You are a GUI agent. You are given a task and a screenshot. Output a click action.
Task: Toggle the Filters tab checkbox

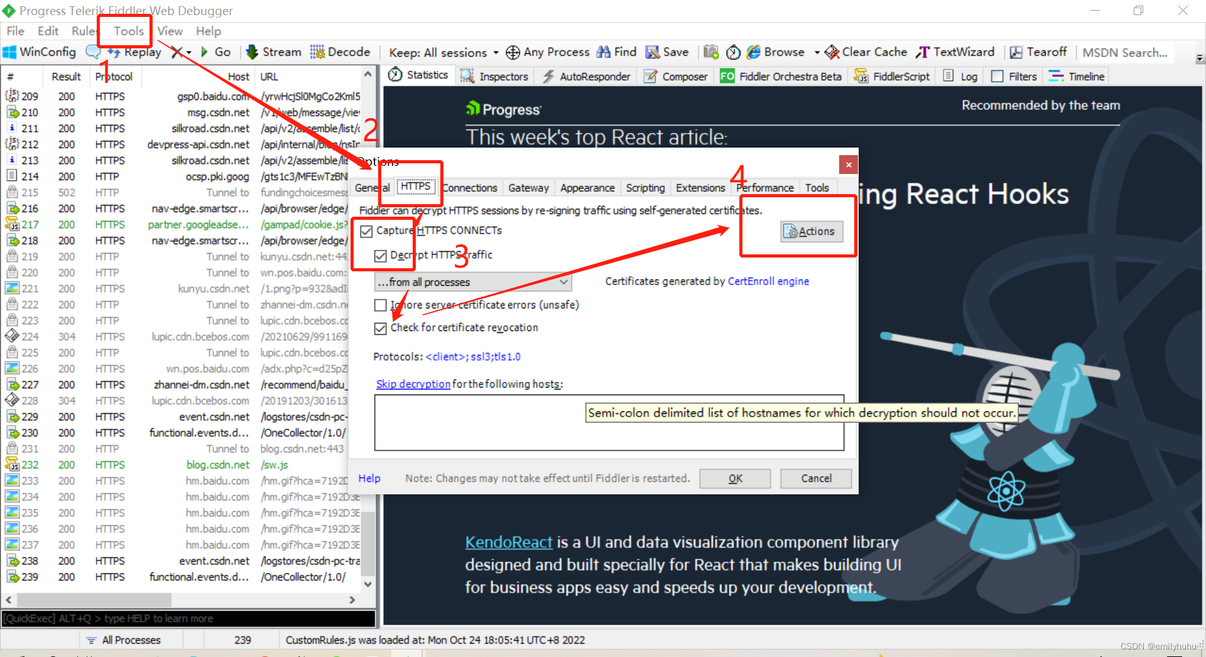click(x=997, y=76)
